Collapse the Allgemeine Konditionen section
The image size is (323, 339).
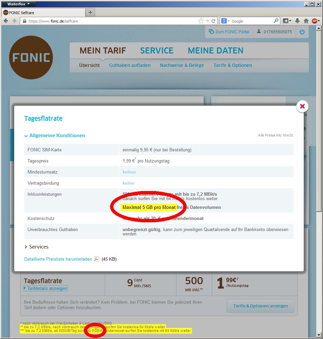click(x=55, y=136)
